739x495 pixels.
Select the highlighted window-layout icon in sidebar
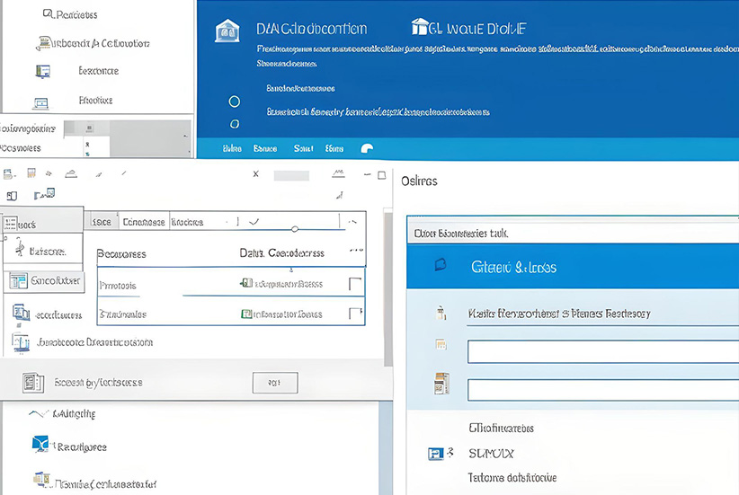18,281
